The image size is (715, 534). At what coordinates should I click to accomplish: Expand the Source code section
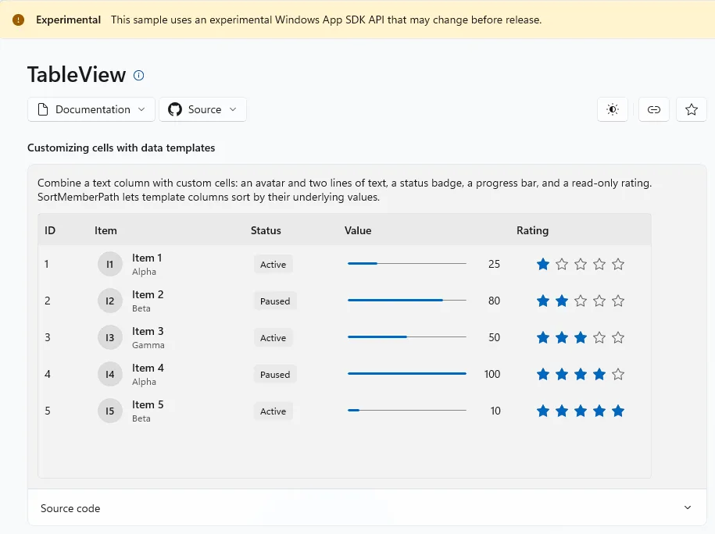(x=367, y=507)
